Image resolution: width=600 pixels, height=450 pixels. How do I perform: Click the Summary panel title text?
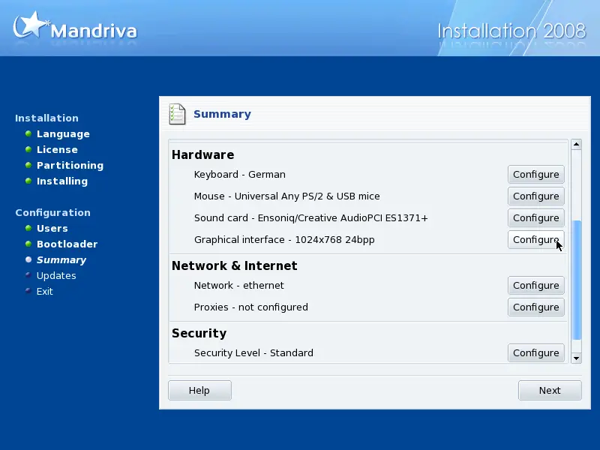point(222,114)
